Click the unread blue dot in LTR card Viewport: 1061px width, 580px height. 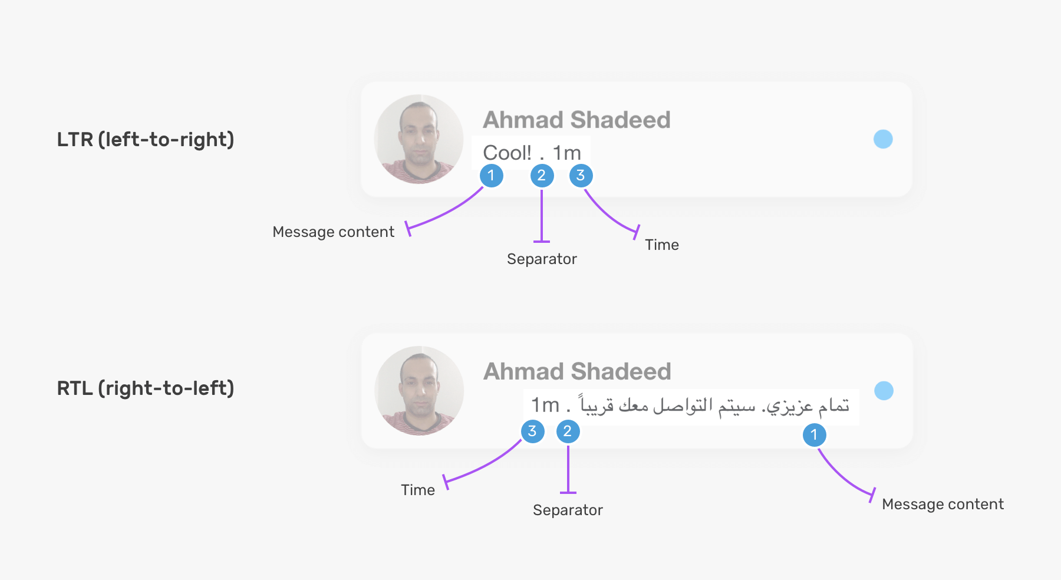click(x=883, y=139)
